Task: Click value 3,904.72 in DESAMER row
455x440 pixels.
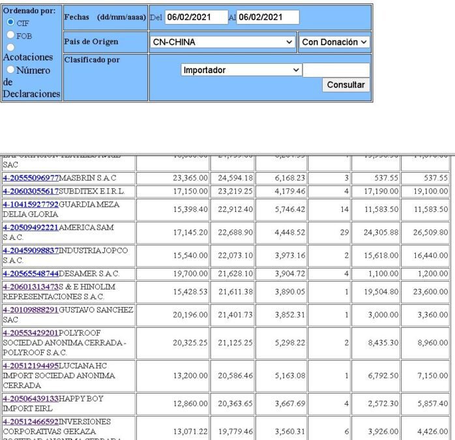Action: point(290,273)
